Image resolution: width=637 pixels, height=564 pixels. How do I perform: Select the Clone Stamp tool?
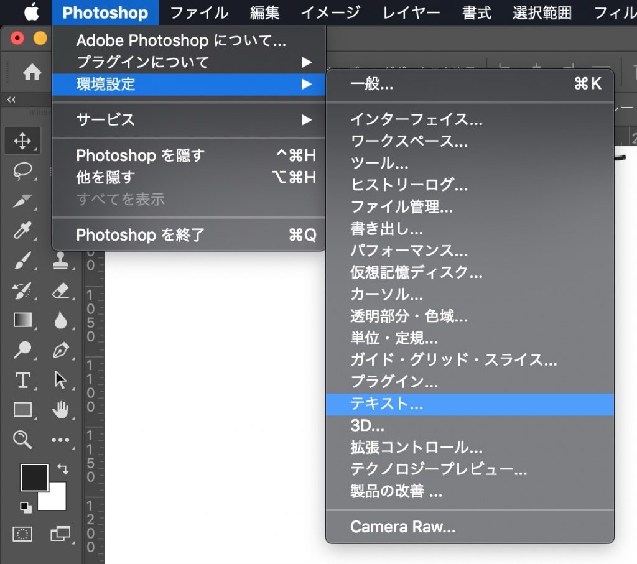pyautogui.click(x=60, y=261)
